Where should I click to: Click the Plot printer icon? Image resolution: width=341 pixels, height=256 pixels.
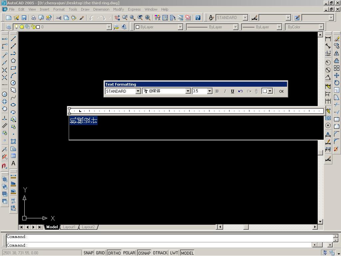tap(34, 18)
